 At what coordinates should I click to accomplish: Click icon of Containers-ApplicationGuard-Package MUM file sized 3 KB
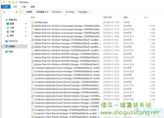[33, 78]
